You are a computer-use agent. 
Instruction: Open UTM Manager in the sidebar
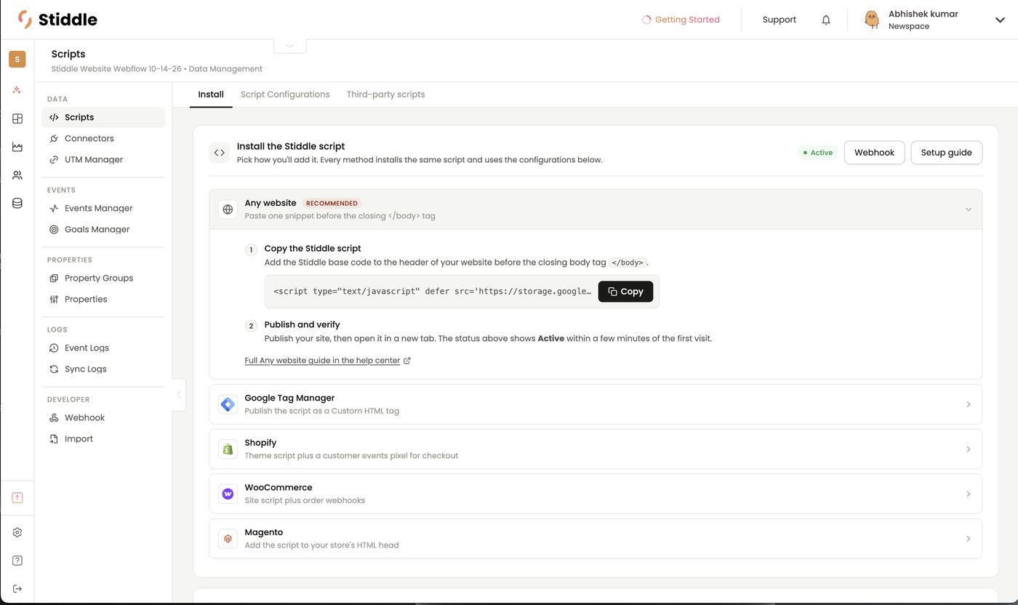click(x=104, y=159)
